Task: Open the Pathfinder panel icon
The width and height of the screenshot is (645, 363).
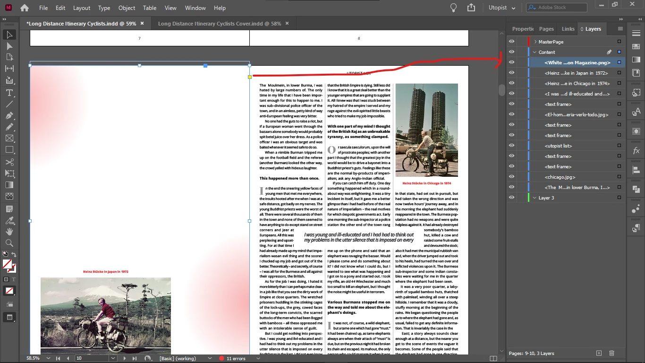Action: (x=636, y=190)
